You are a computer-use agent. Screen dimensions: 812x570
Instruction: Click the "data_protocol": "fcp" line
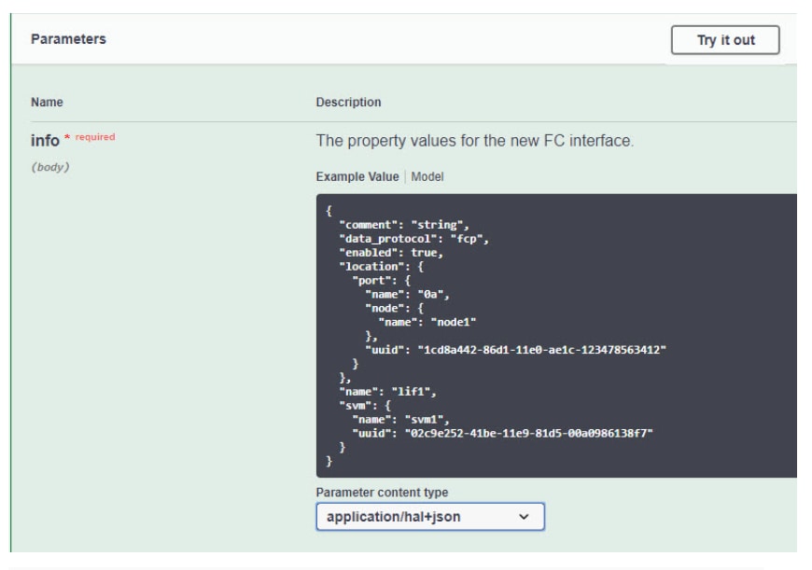(x=413, y=239)
